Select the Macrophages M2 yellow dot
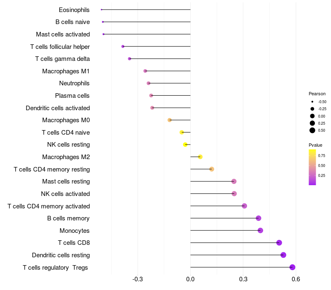 click(x=200, y=157)
